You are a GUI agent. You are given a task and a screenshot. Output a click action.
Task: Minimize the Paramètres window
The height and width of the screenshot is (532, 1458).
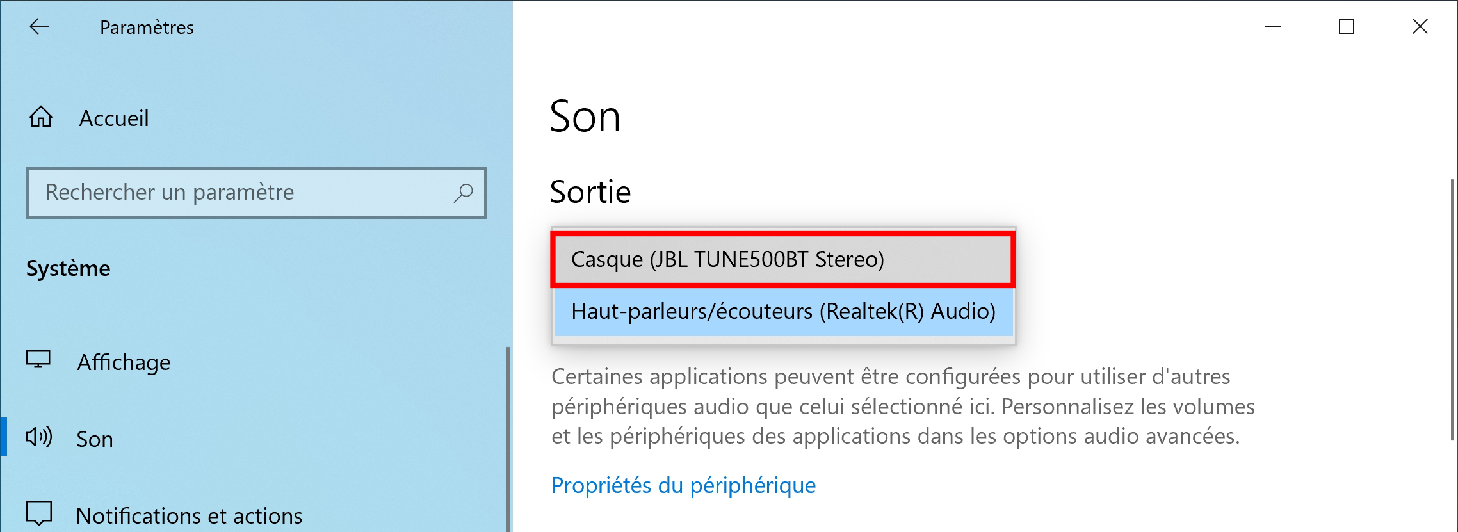(1273, 26)
